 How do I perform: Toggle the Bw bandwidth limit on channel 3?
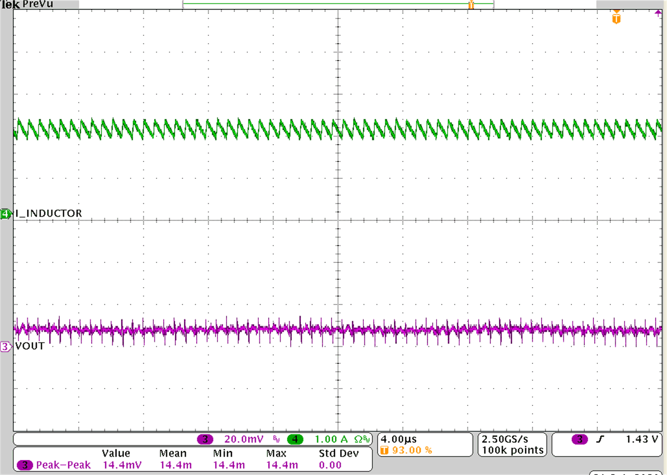(276, 439)
